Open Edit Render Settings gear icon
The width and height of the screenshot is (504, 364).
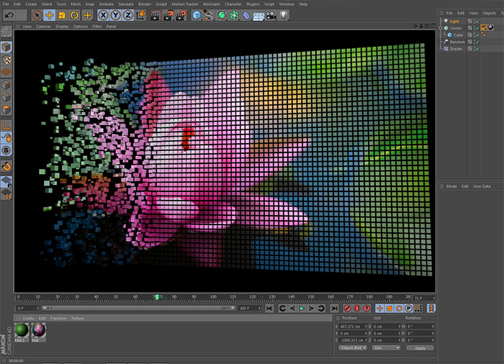point(181,15)
